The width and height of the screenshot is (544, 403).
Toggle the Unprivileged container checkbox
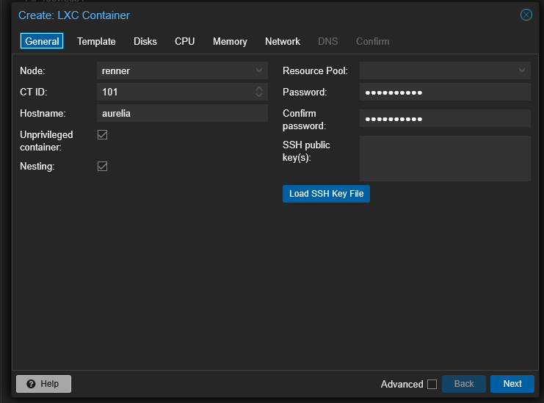coord(102,134)
